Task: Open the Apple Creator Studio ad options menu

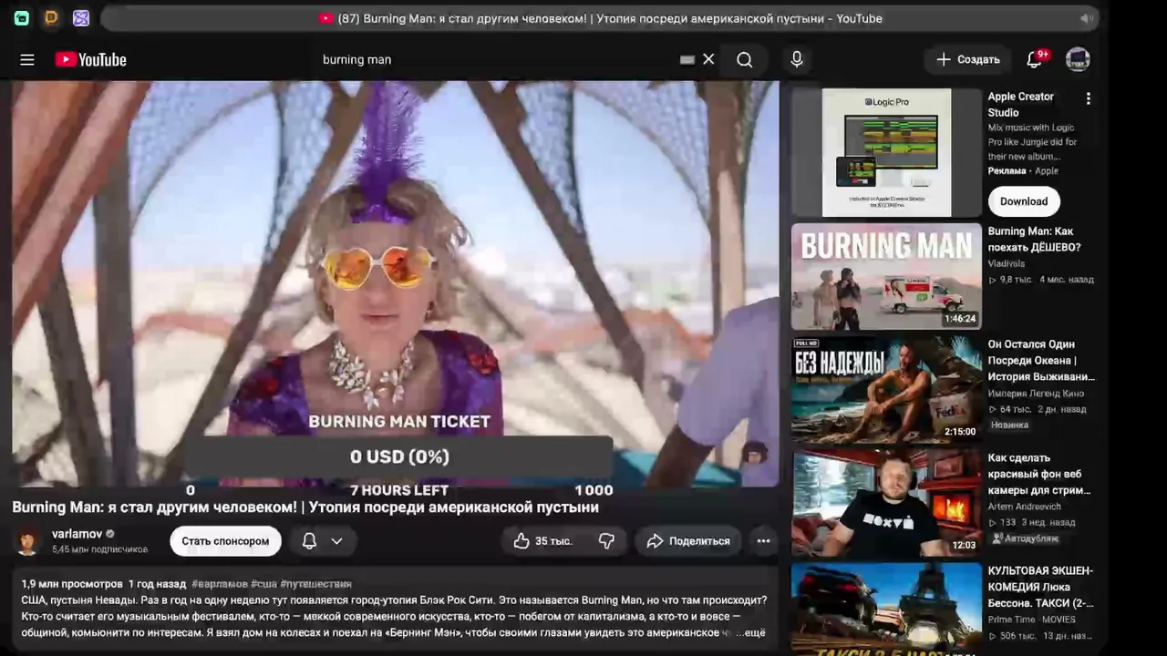Action: [1088, 98]
